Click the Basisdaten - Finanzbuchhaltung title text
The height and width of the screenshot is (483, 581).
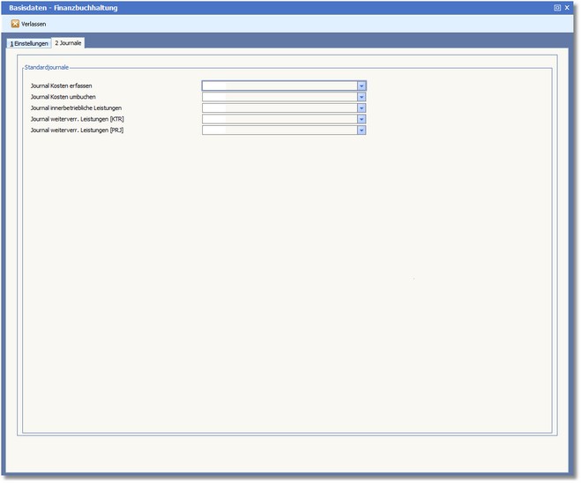63,7
